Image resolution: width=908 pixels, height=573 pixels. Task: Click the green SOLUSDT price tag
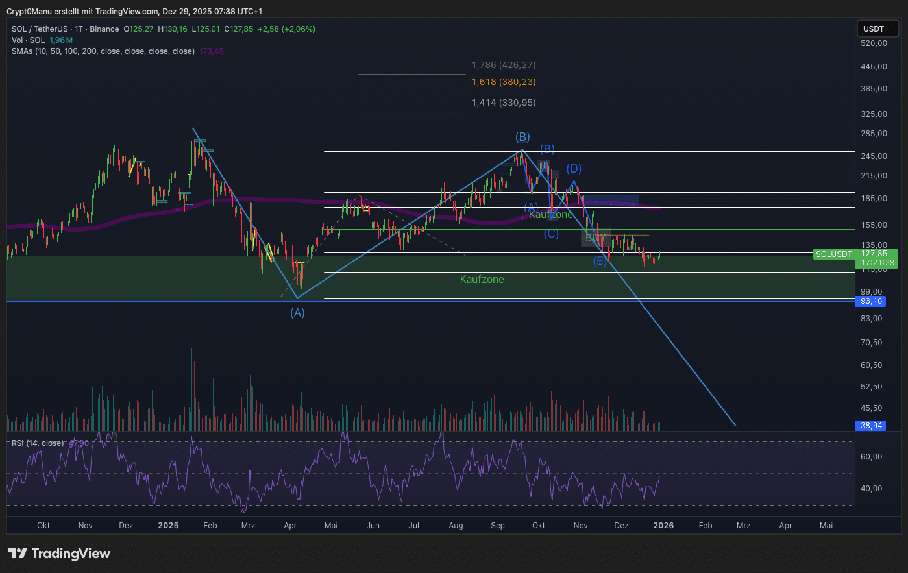833,254
